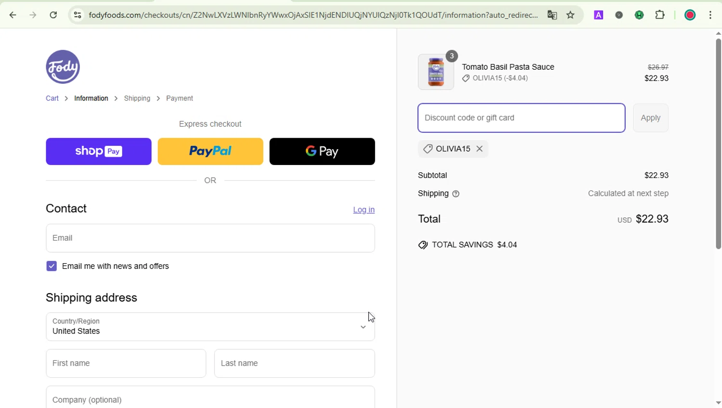
Task: Remove the OLIVIA15 discount code
Action: click(479, 149)
